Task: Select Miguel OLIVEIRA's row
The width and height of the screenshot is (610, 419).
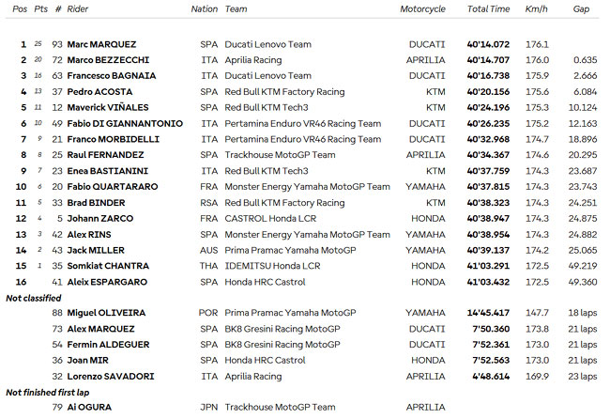Action: coord(302,313)
